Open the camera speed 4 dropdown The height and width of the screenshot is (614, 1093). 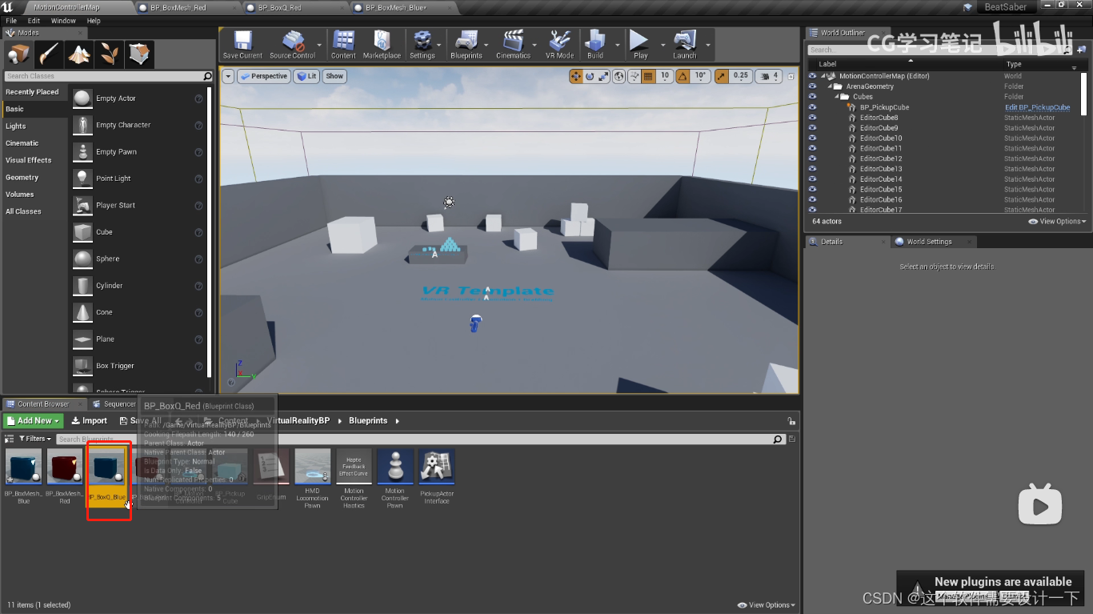769,76
